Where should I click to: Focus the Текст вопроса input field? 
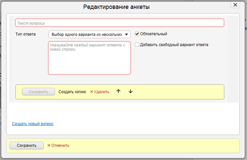[120, 23]
